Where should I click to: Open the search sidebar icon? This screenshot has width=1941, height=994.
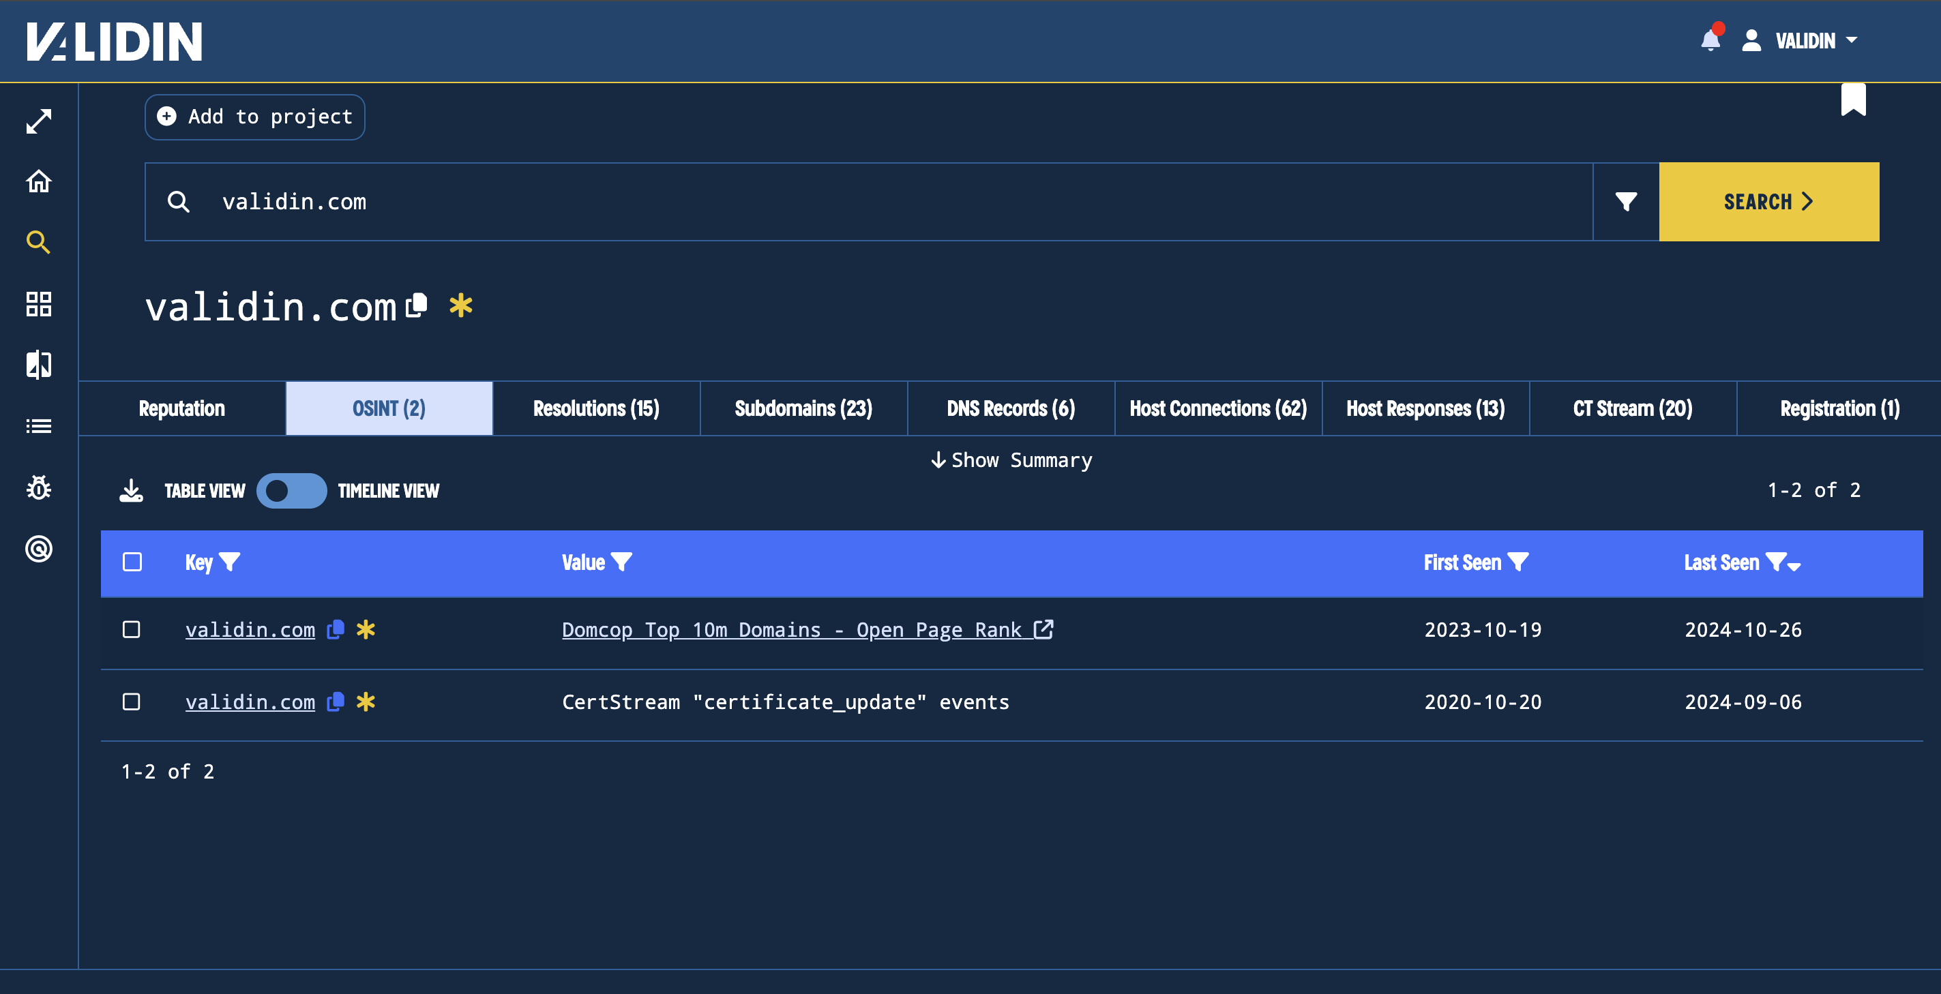pos(38,243)
